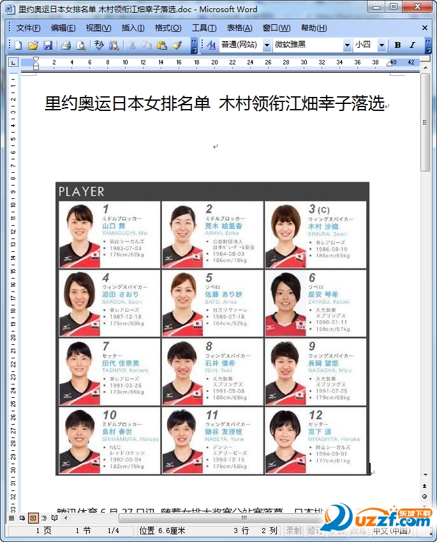The image size is (437, 542).
Task: Open the 工具(T) menu
Action: tap(204, 28)
